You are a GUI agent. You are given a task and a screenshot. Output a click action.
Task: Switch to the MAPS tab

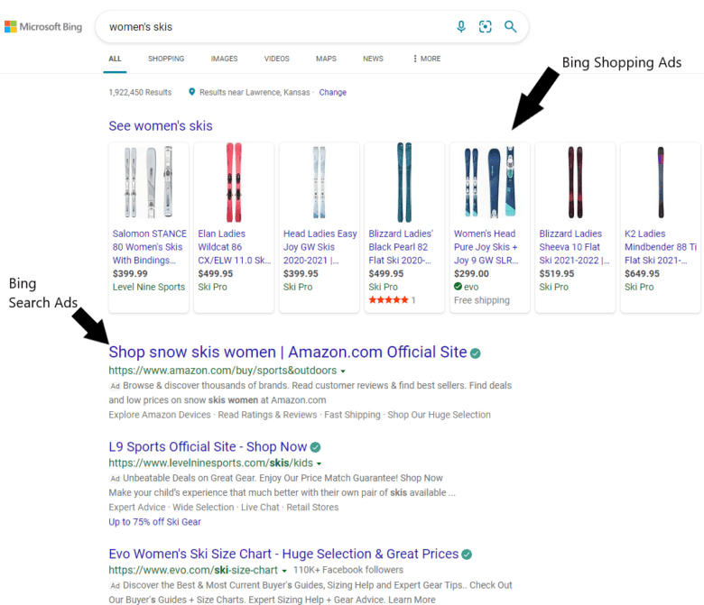point(326,59)
